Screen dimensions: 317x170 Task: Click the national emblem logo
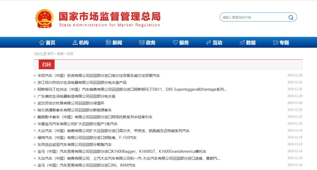tap(45, 18)
